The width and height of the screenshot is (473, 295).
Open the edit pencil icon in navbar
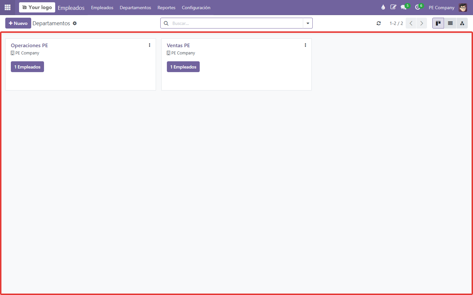pyautogui.click(x=393, y=7)
